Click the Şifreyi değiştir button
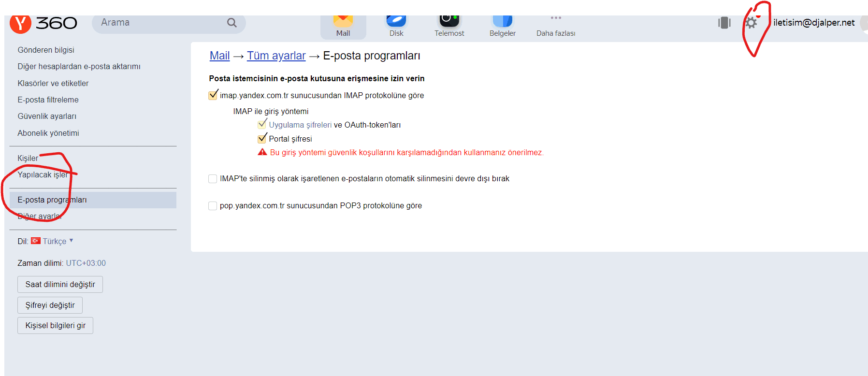868x376 pixels. pyautogui.click(x=50, y=305)
